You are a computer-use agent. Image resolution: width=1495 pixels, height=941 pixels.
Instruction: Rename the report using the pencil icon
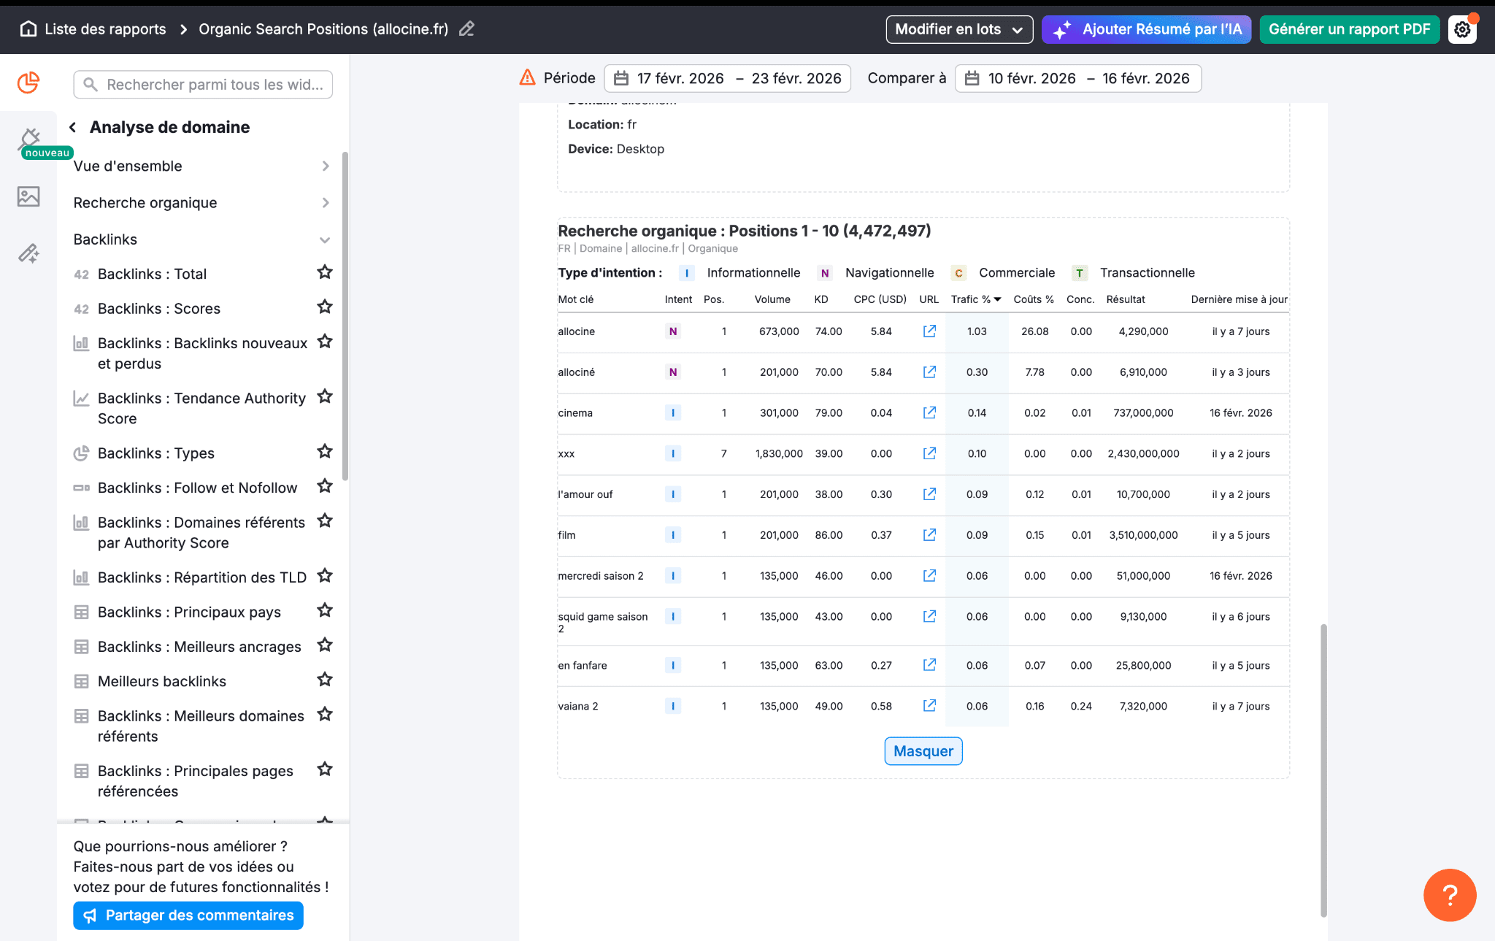[466, 29]
